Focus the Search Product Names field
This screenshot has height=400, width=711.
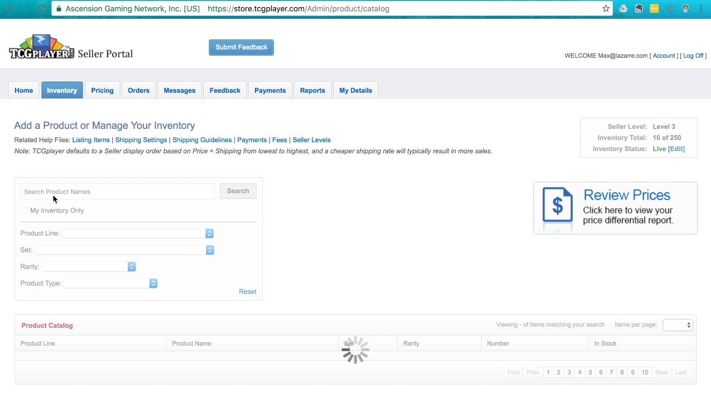click(117, 192)
